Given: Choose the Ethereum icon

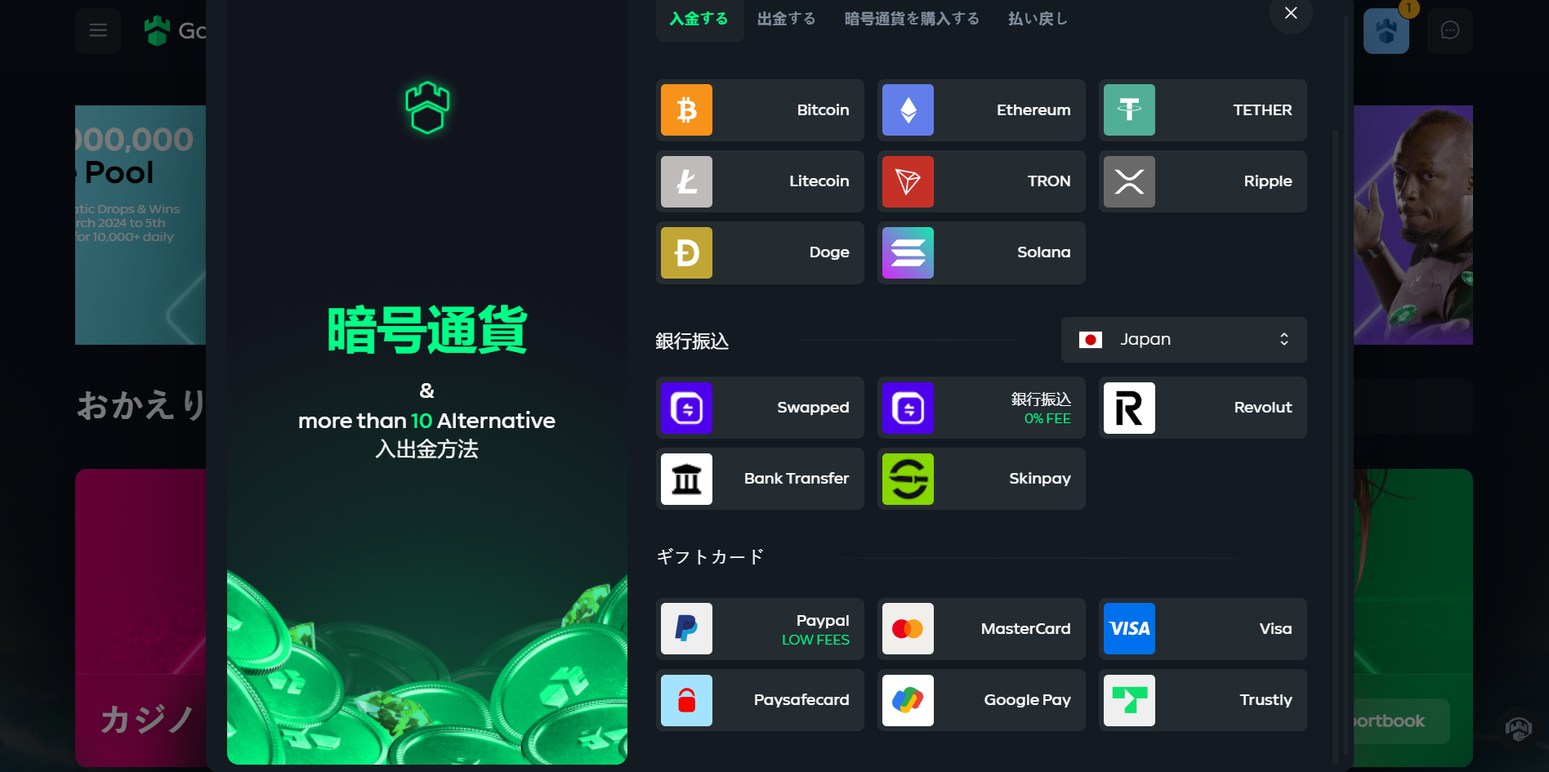Looking at the screenshot, I should click(908, 110).
